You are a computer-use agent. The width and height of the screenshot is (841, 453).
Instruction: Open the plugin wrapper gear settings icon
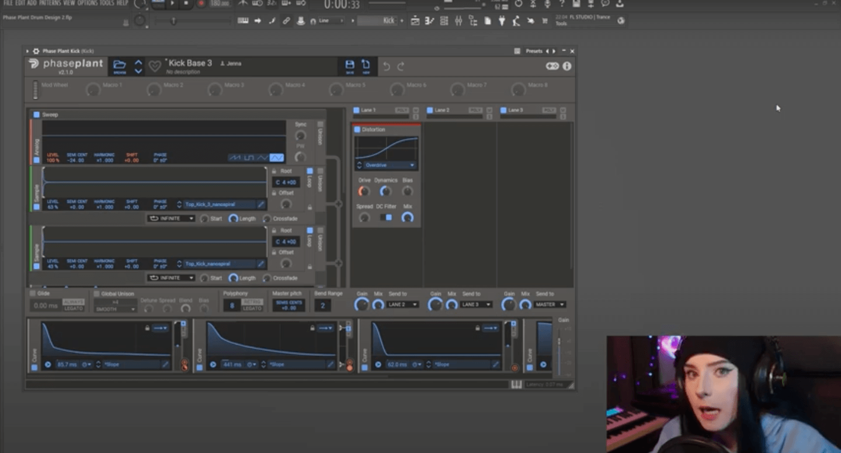point(36,51)
